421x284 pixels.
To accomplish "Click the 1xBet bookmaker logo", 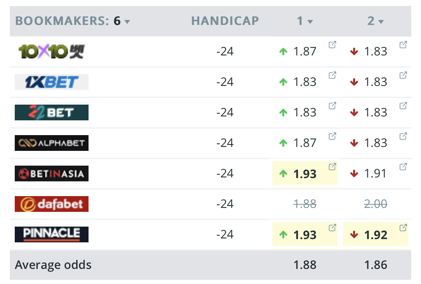I will (x=51, y=82).
